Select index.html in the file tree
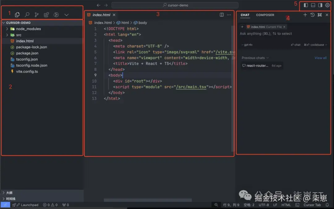 tap(42, 41)
